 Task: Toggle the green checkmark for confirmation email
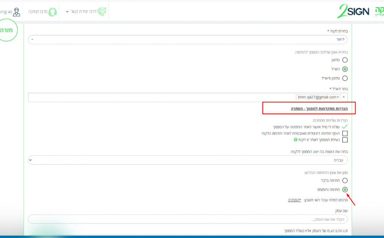345,126
